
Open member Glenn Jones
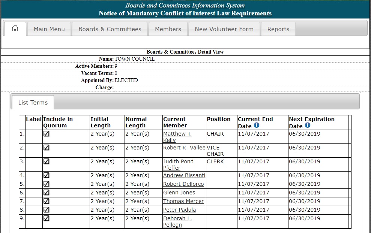coord(179,193)
